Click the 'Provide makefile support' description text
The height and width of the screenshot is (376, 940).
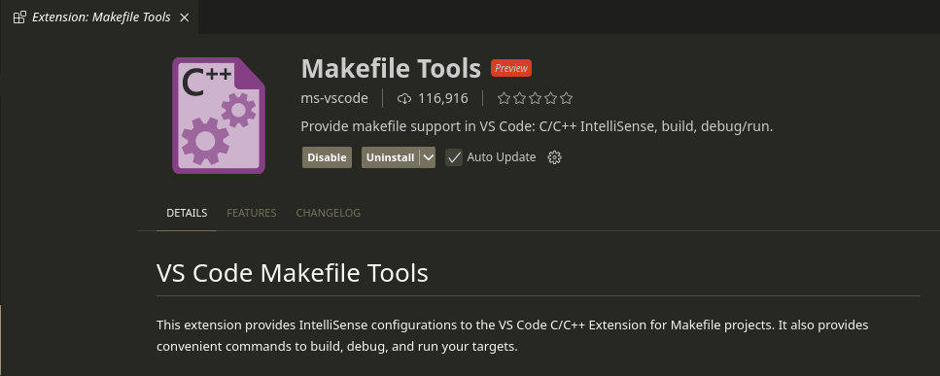[x=537, y=127]
